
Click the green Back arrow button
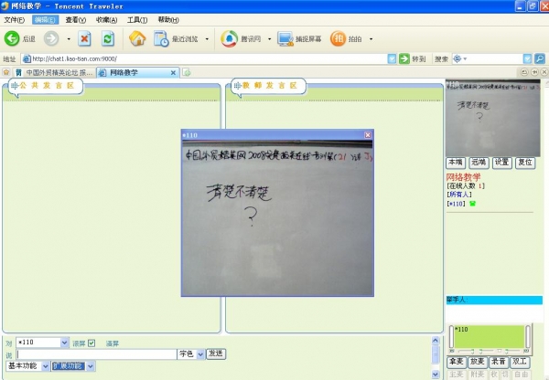click(x=13, y=38)
